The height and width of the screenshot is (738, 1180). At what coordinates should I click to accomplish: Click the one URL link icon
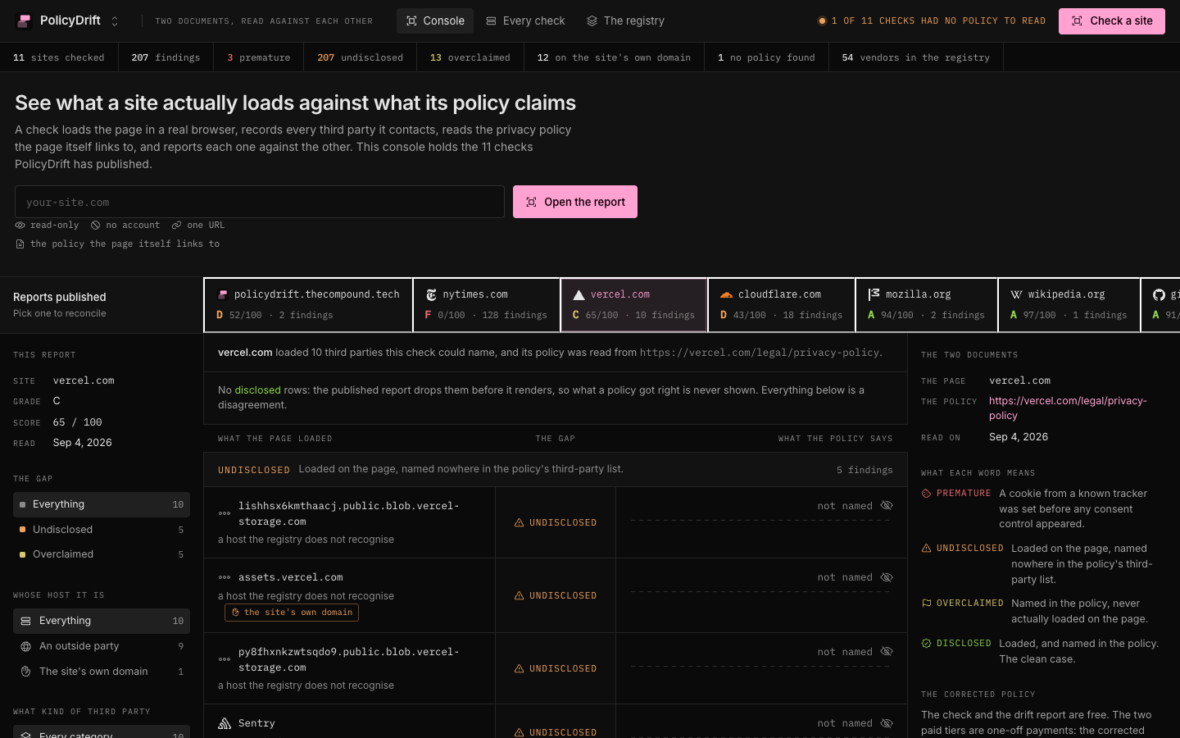[176, 225]
